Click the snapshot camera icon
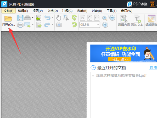Screen dimensions: 157x118 click(59, 25)
